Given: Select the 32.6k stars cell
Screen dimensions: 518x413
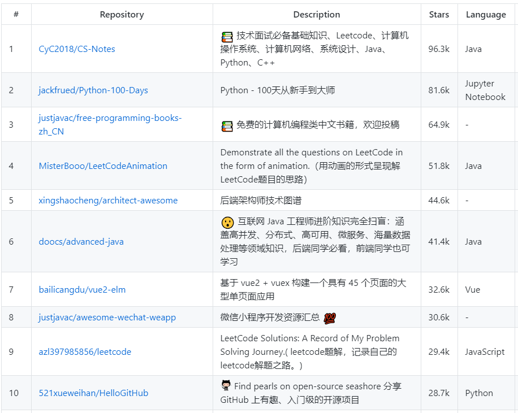Looking at the screenshot, I should pos(439,289).
